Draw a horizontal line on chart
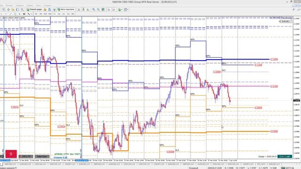The image size is (301, 169). coord(6,14)
